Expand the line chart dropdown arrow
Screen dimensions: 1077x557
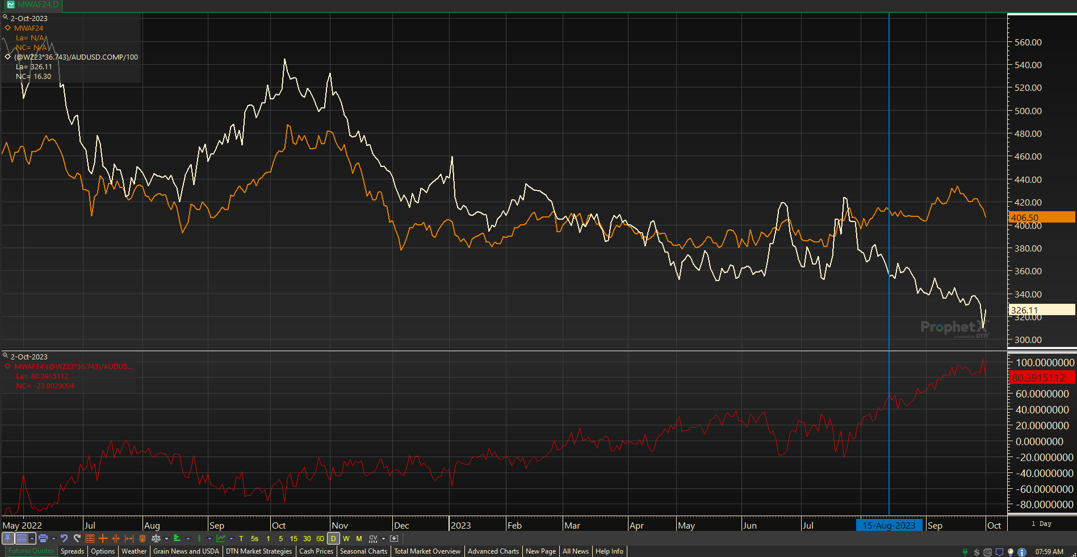231,538
